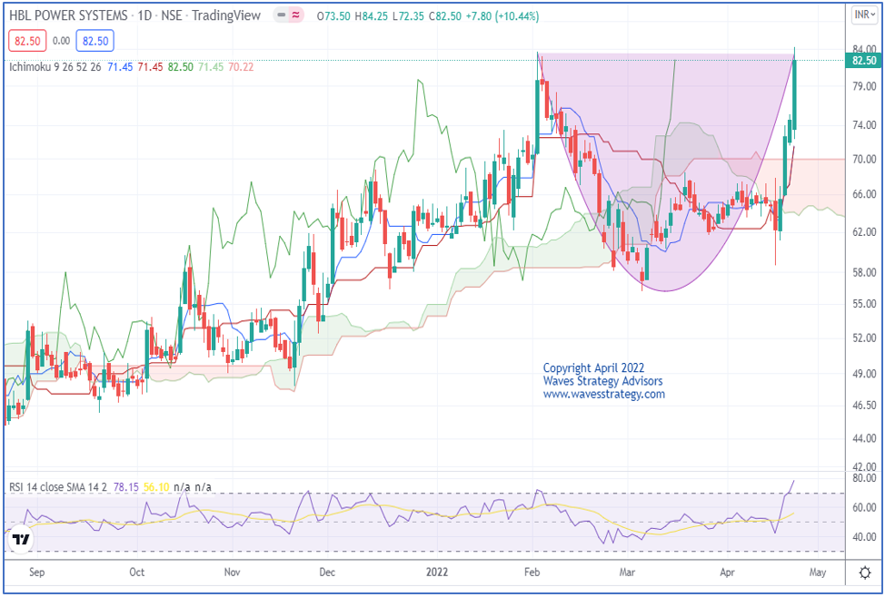Viewport: 885px width, 597px height.
Task: Click the 2022 label on time axis
Action: tap(437, 573)
